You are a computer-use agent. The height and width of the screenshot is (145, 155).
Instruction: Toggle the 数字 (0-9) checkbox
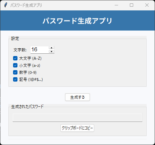15,72
